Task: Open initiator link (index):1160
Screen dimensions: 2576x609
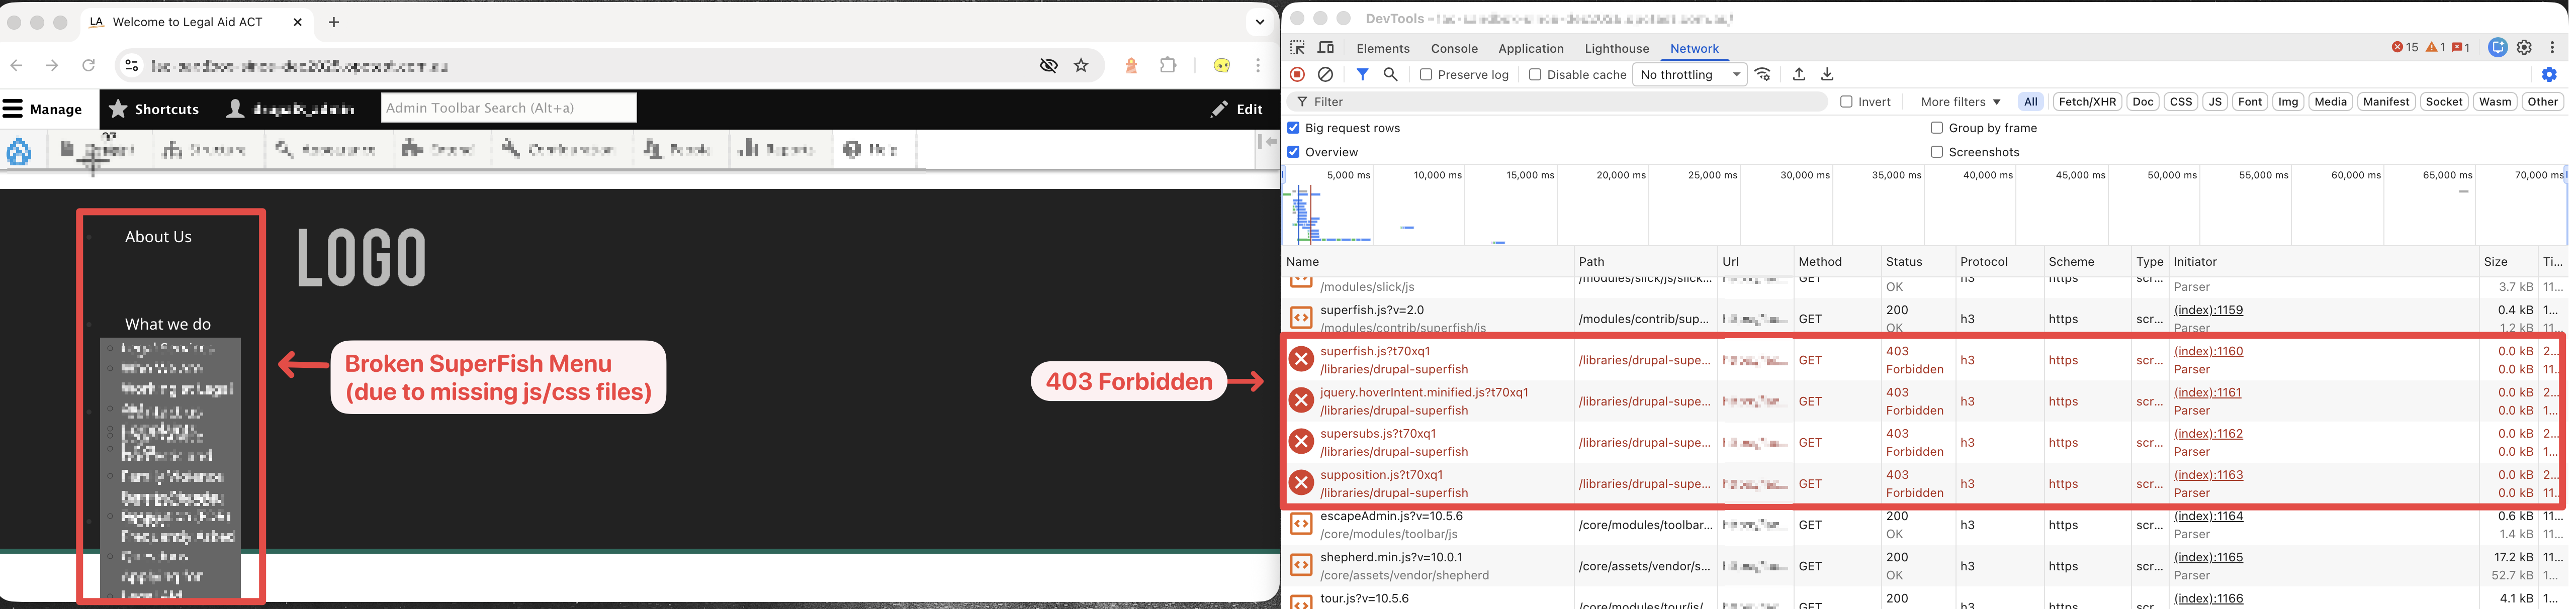Action: (2208, 351)
